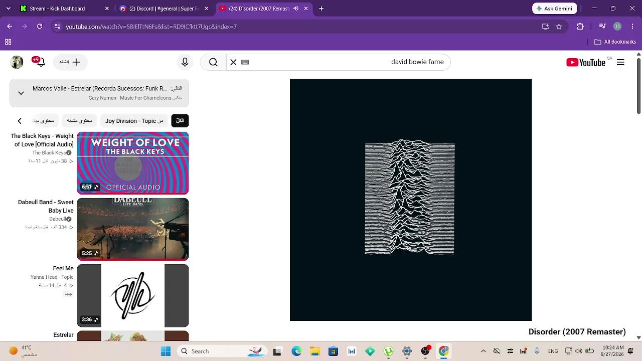Select the 'Joy Division - Topic' filter chip
Screen dimensions: 642x361
[134, 121]
